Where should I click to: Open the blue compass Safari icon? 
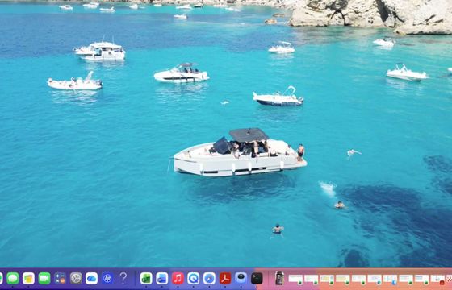point(209,279)
